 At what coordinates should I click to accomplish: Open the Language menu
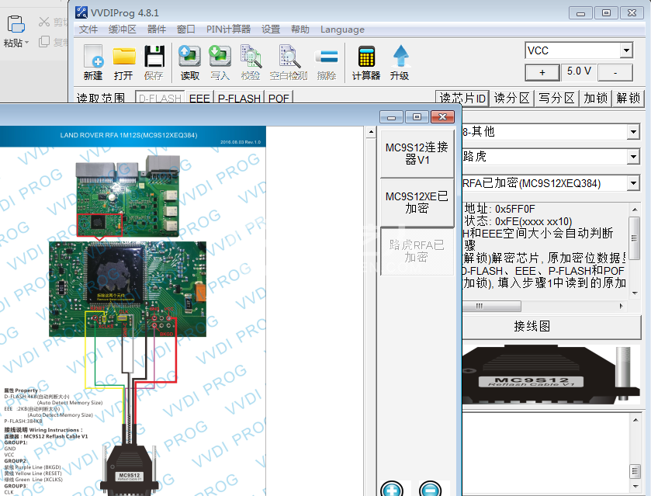[x=342, y=29]
